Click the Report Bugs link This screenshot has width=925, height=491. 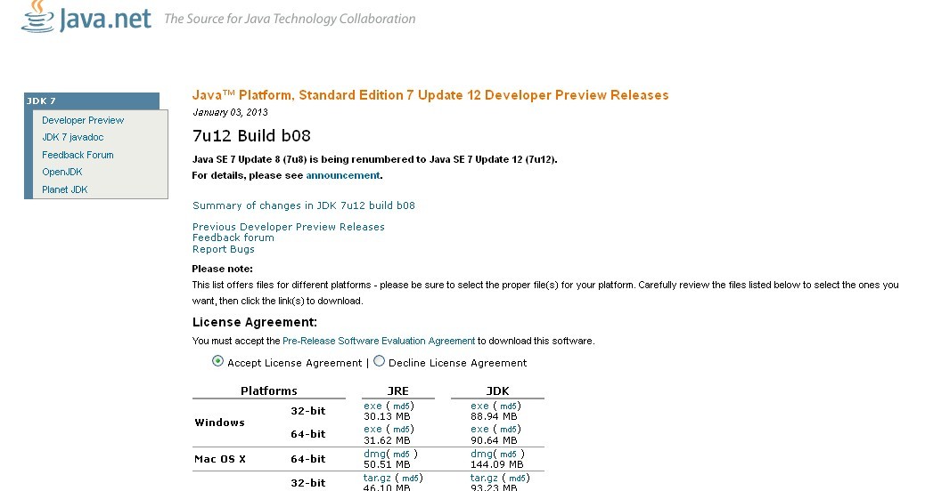coord(223,249)
